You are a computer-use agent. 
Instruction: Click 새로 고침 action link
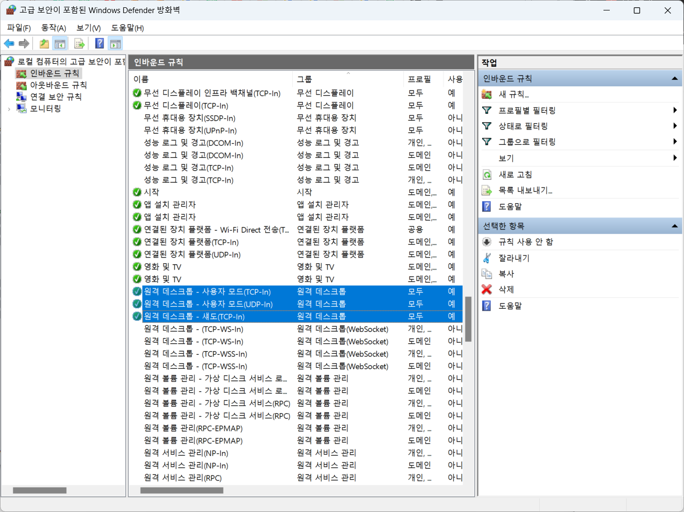[x=515, y=174]
